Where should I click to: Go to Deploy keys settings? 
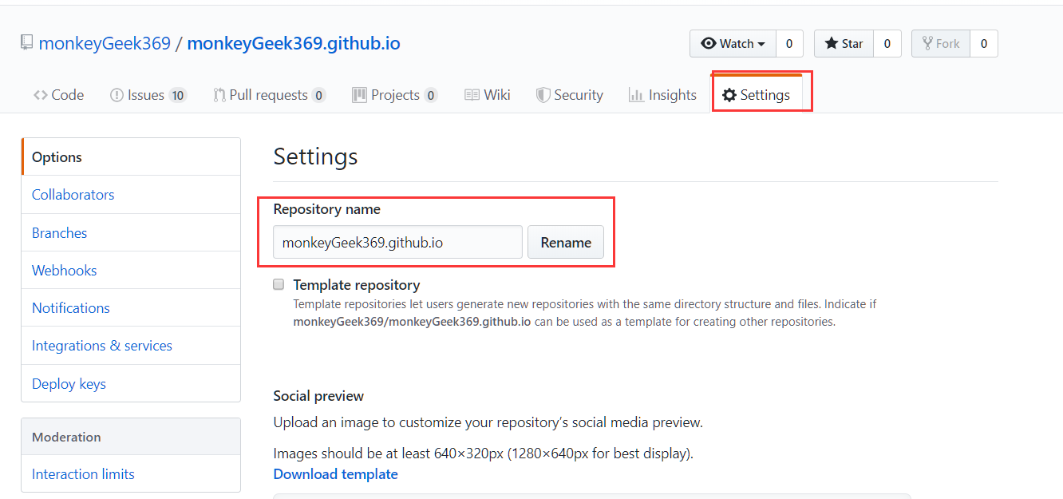tap(131, 384)
